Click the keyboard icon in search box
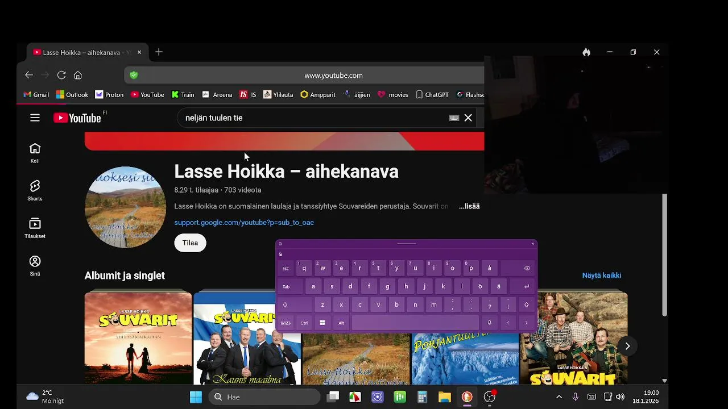Viewport: 728px width, 409px height. [x=454, y=118]
